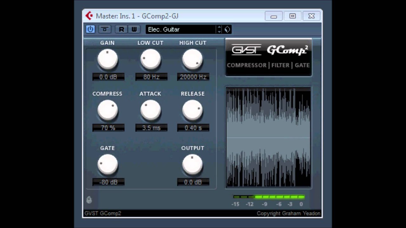Image resolution: width=406 pixels, height=228 pixels.
Task: Click the GATE knob
Action: [108, 165]
